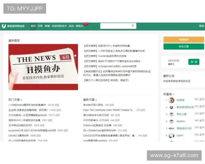Open profile name cipher
Viewport: 205px width, 164px height.
(180, 136)
